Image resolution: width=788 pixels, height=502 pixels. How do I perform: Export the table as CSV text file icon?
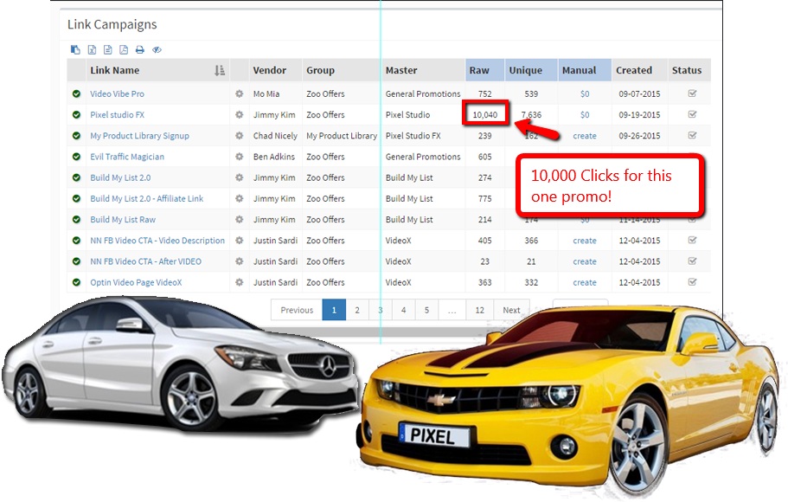pyautogui.click(x=107, y=49)
